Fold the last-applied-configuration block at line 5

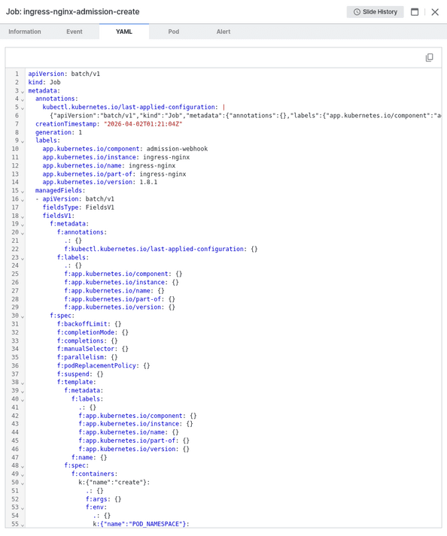(x=23, y=108)
